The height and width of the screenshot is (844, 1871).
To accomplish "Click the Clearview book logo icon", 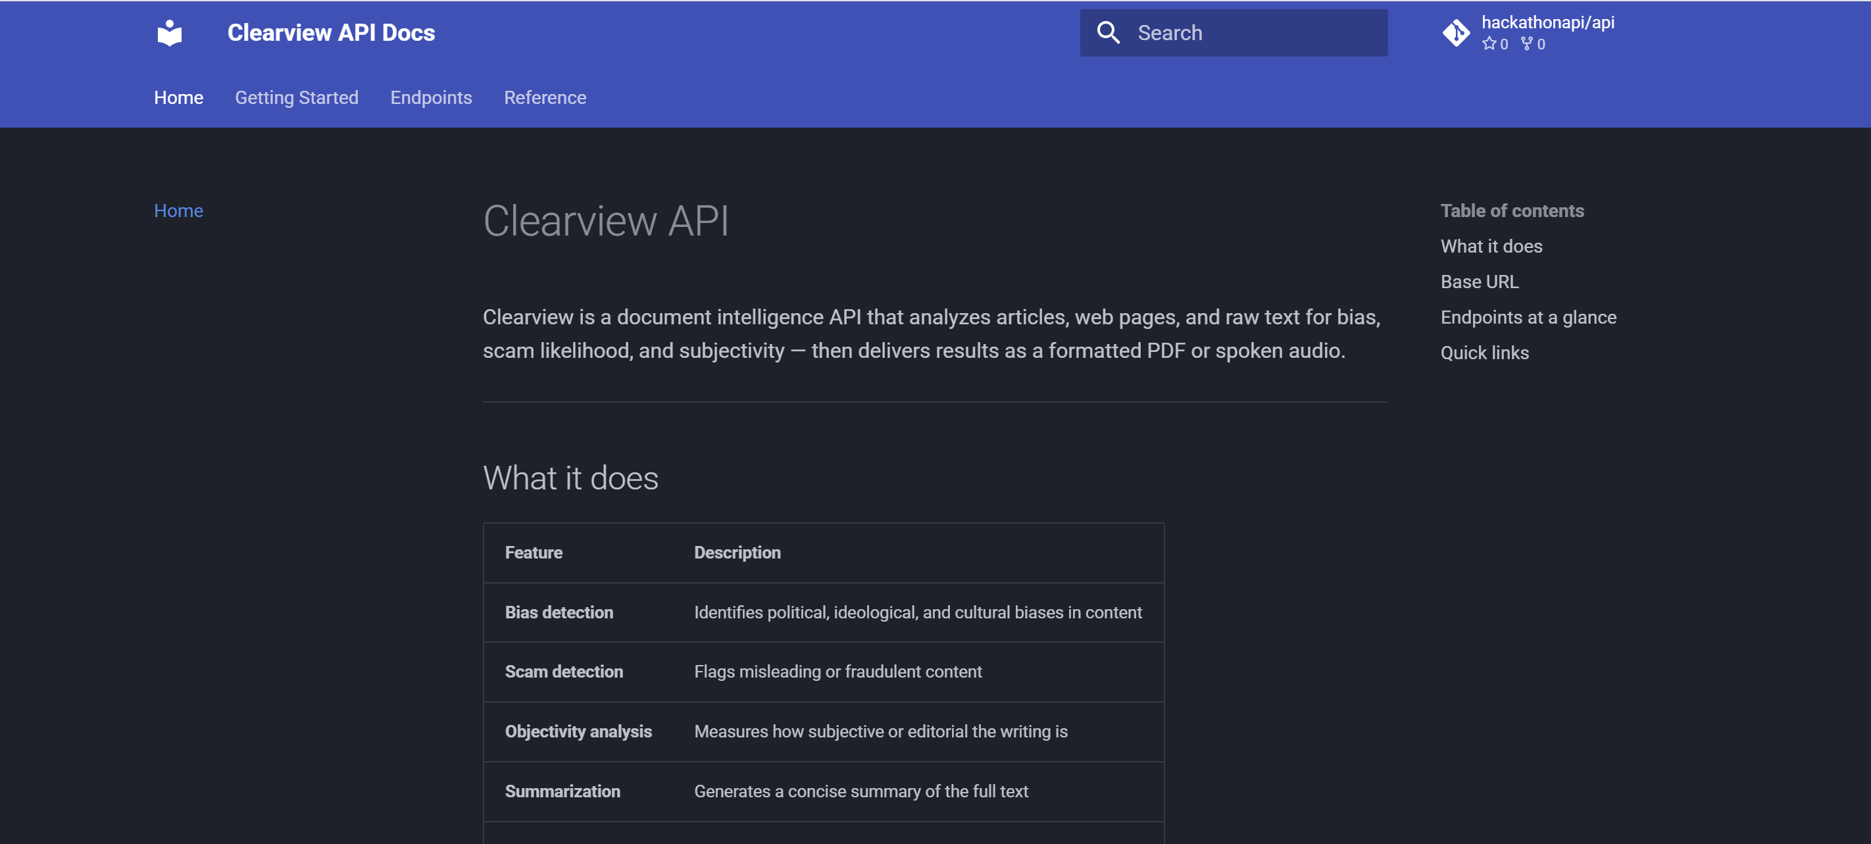I will (x=169, y=33).
